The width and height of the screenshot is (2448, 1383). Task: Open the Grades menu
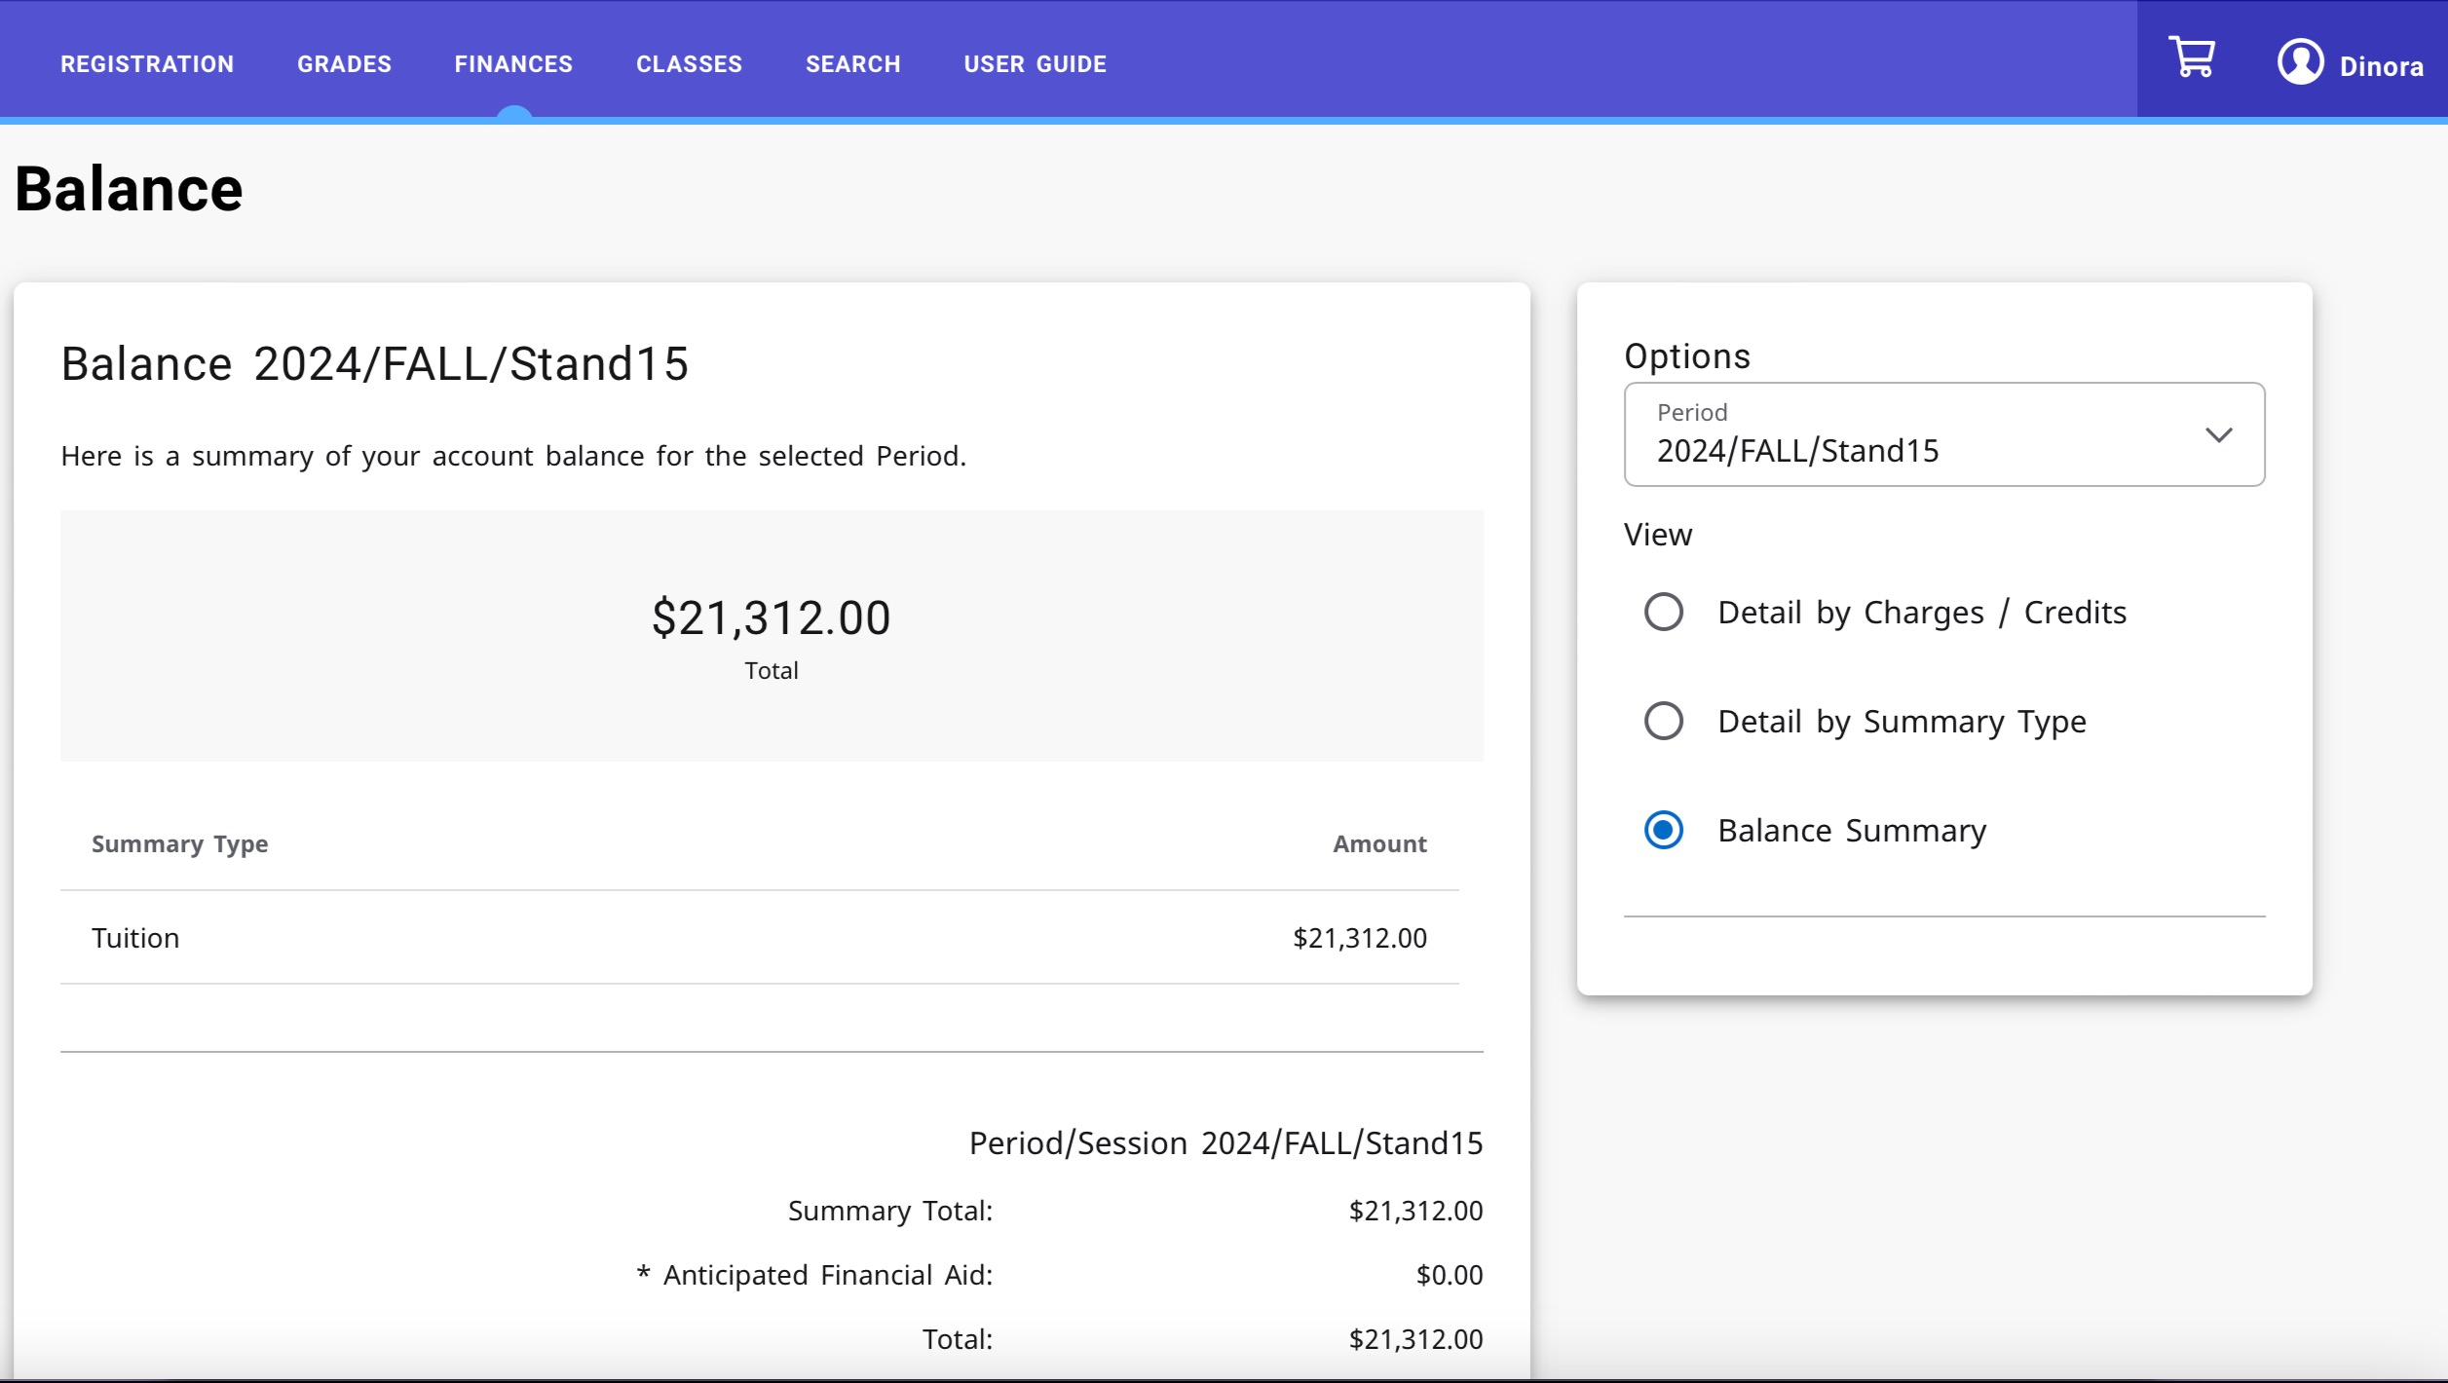coord(344,64)
